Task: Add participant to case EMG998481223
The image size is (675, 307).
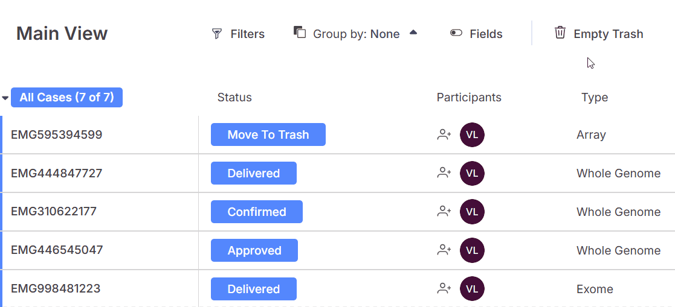Action: point(444,289)
